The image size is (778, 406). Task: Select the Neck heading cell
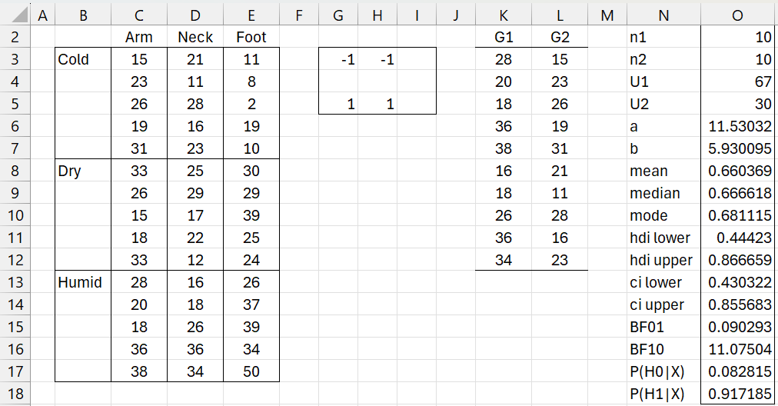coord(195,37)
